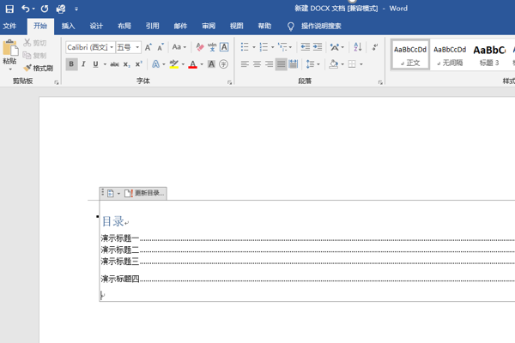Toggle italic formatting
515x343 pixels.
(x=83, y=64)
